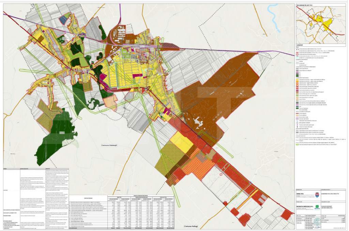Open the UAT Titu inset location map
This screenshot has width=349, height=231.
click(321, 25)
